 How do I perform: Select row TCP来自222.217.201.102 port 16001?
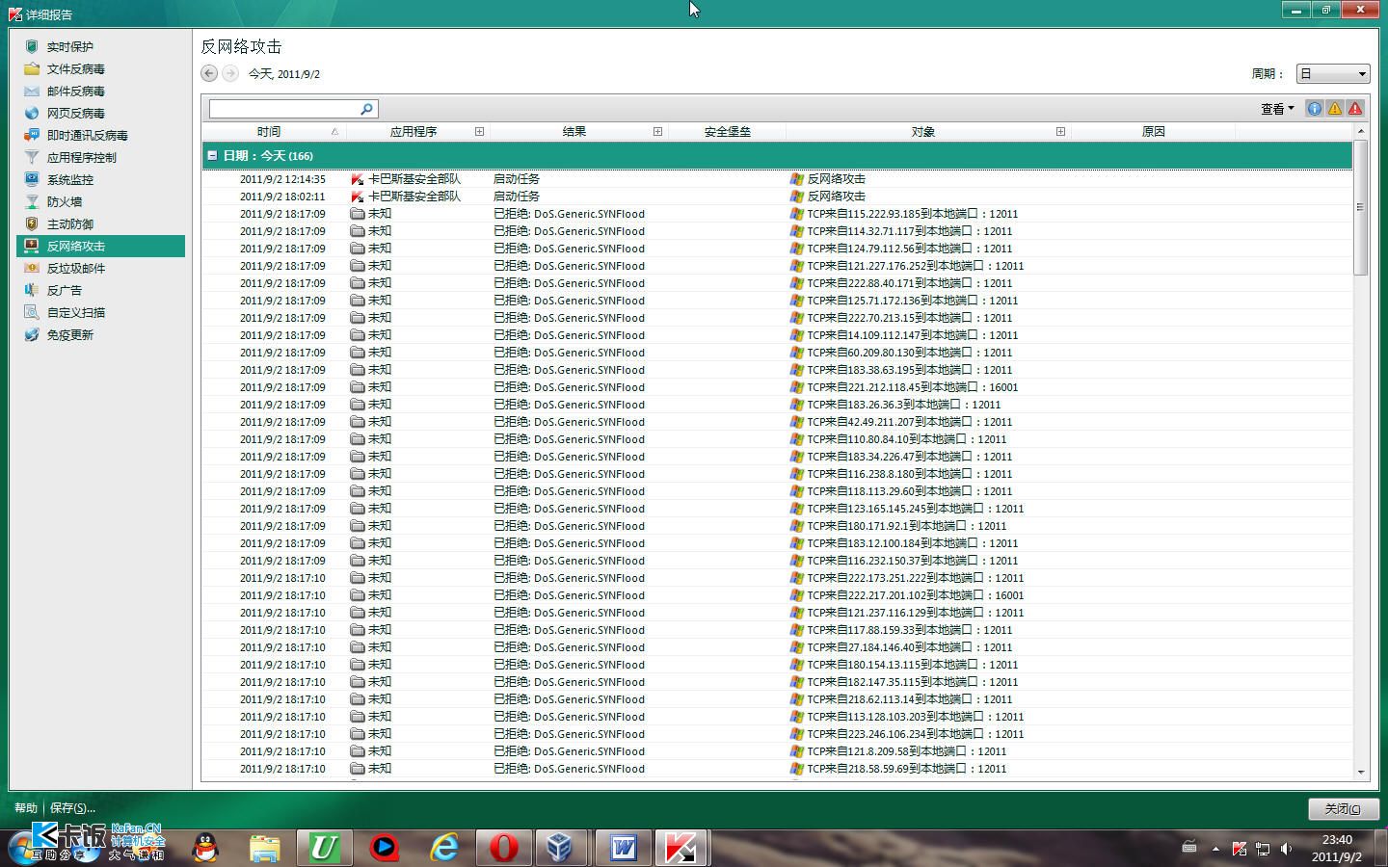pyautogui.click(x=777, y=595)
